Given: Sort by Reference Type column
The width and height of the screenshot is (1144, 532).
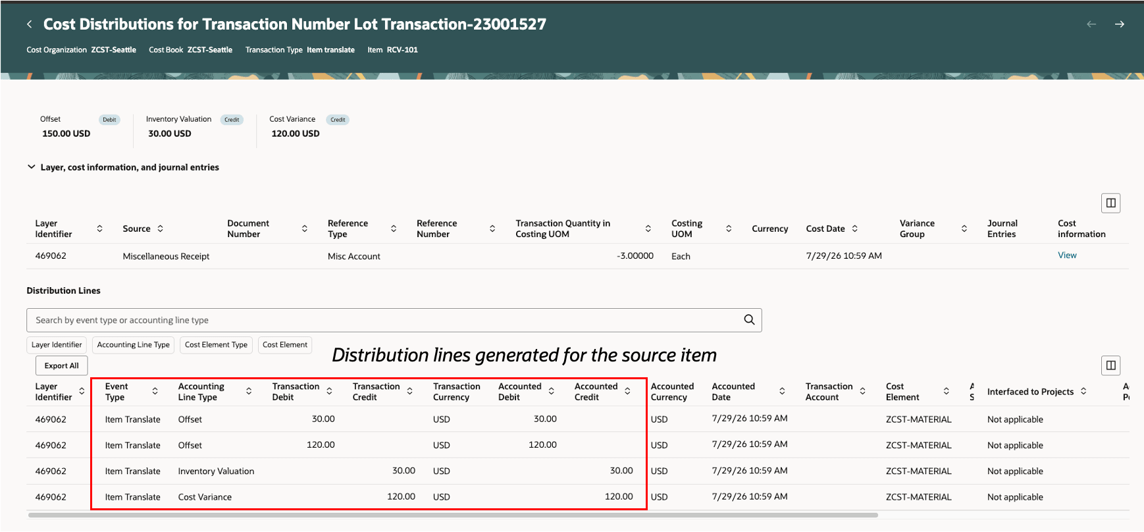Looking at the screenshot, I should [x=394, y=228].
